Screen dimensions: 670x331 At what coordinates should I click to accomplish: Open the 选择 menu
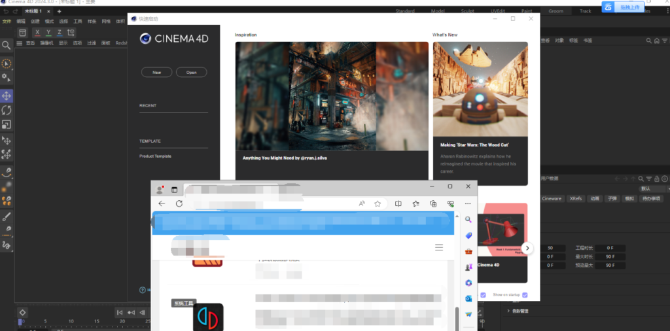coord(63,22)
